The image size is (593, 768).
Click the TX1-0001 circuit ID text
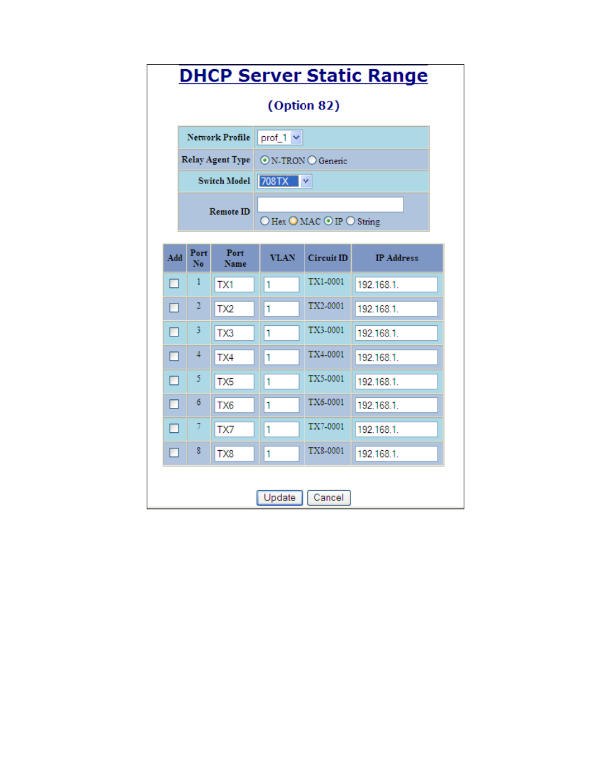(326, 282)
